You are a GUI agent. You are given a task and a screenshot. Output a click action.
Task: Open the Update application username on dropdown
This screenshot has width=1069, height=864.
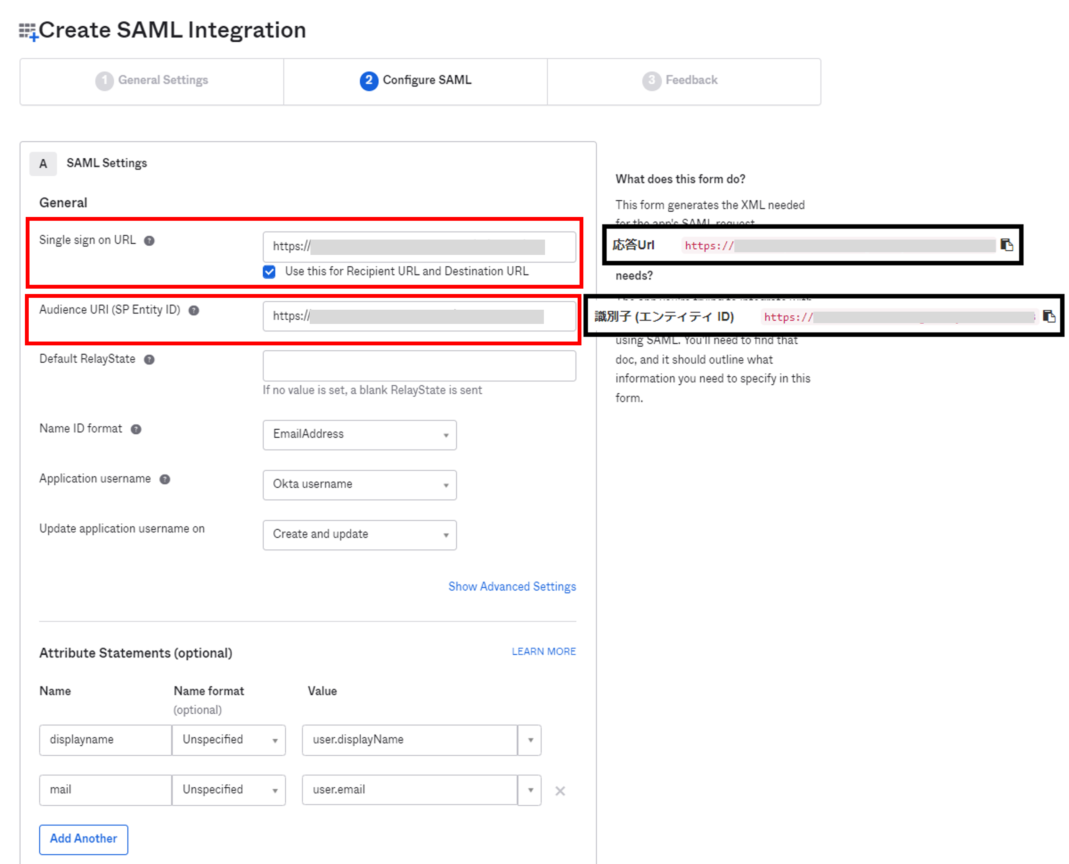click(x=359, y=535)
